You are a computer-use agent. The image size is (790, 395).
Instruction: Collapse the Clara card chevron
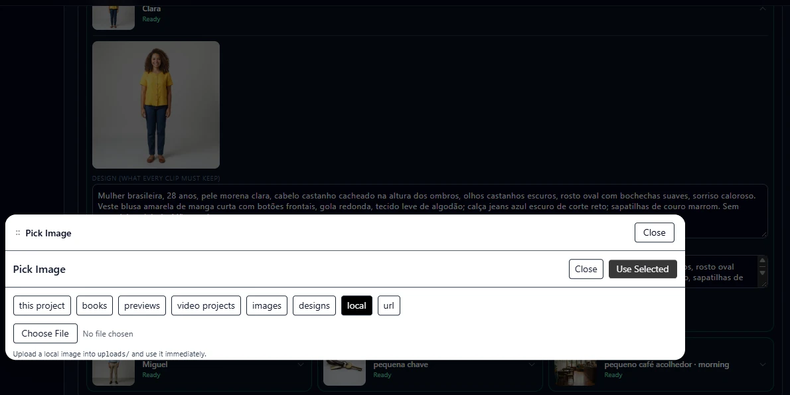762,8
